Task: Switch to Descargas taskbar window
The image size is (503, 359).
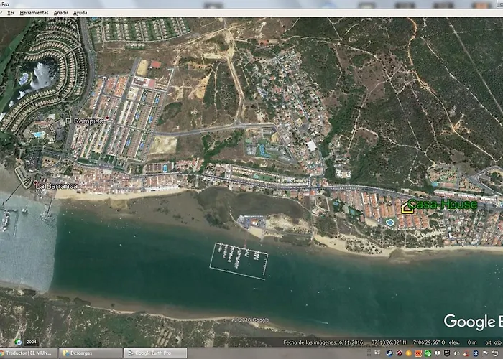Action: (91, 353)
